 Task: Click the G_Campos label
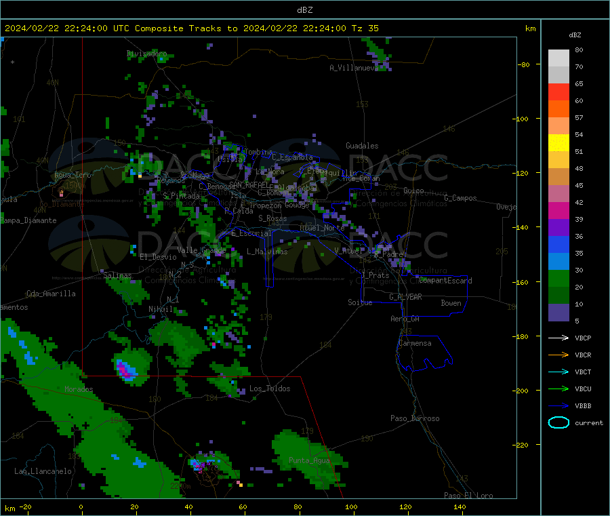460,198
